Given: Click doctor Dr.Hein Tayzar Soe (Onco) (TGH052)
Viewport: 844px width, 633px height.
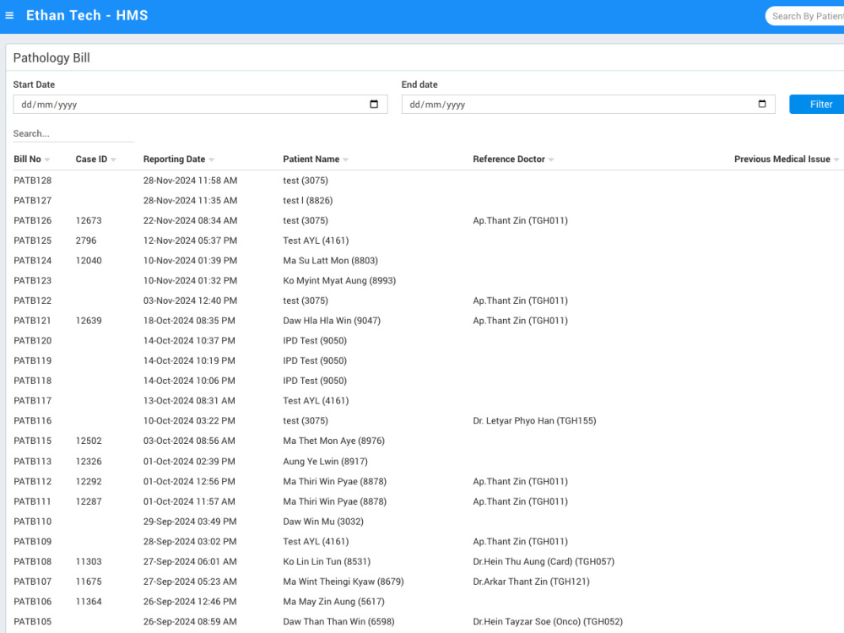Looking at the screenshot, I should coord(548,622).
